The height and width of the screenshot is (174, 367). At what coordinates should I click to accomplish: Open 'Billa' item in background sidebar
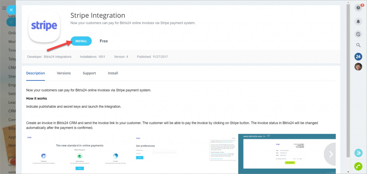pyautogui.click(x=12, y=128)
